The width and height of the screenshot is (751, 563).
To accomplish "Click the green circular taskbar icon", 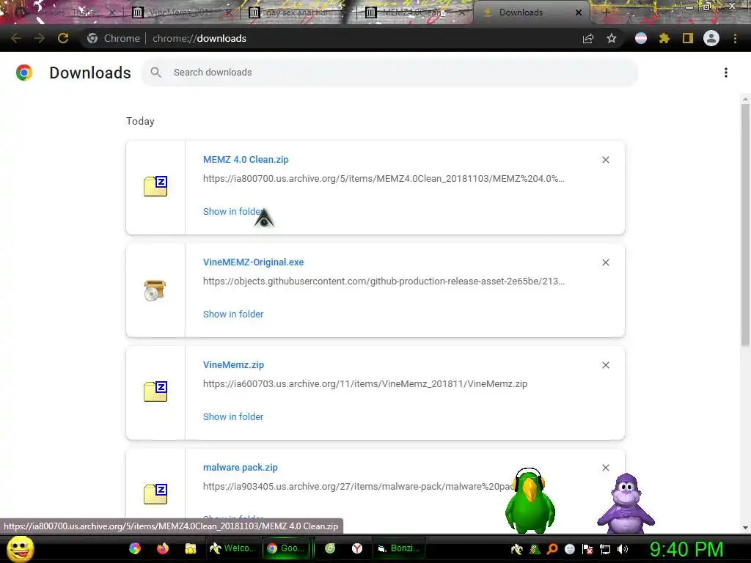I will click(x=330, y=548).
